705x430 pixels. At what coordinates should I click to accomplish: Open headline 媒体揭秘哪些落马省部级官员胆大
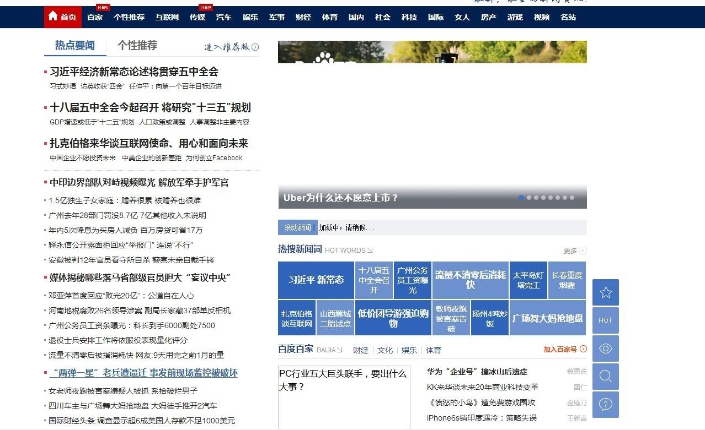(x=140, y=277)
